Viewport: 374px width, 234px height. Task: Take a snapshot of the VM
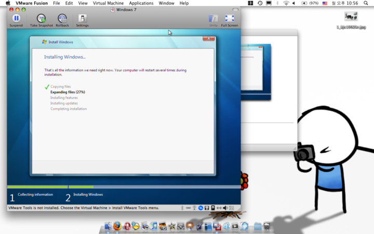41,20
